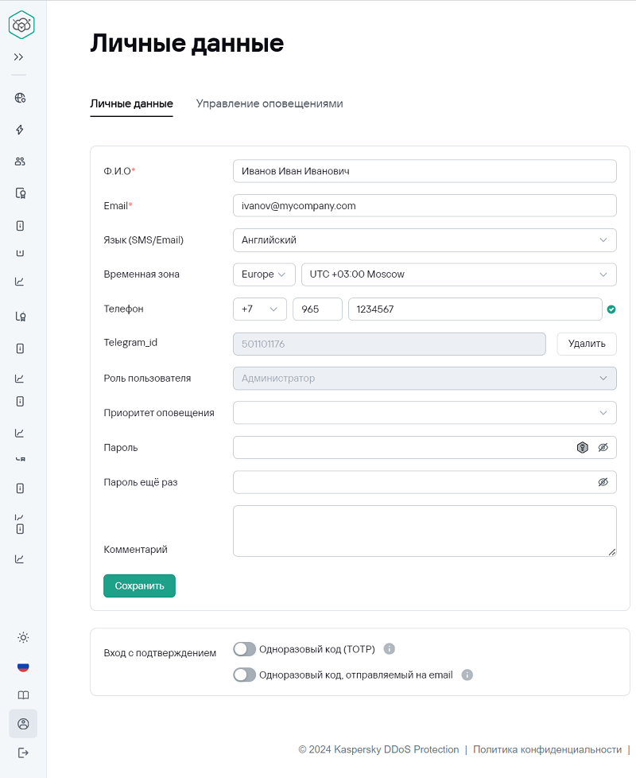
Task: Show password in the Пароль field
Action: click(603, 448)
